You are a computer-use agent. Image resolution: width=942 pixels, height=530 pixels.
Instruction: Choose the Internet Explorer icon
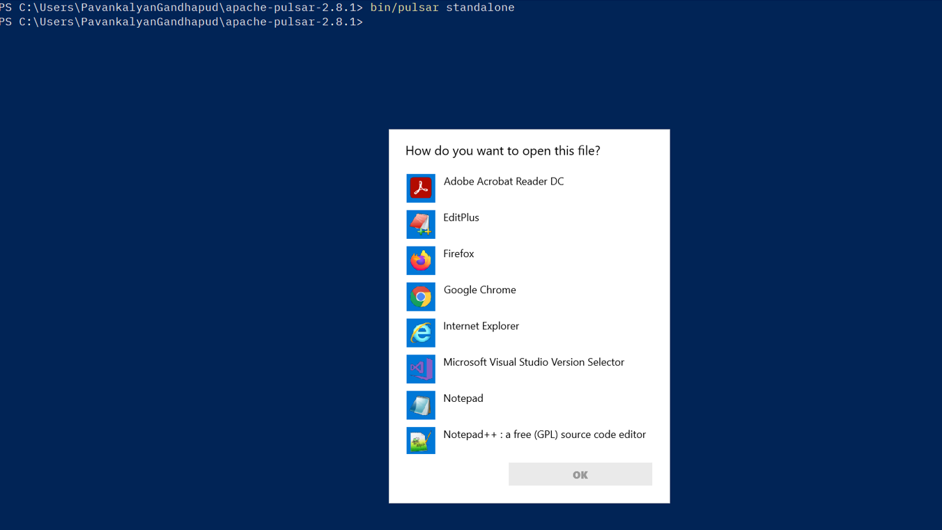tap(421, 333)
